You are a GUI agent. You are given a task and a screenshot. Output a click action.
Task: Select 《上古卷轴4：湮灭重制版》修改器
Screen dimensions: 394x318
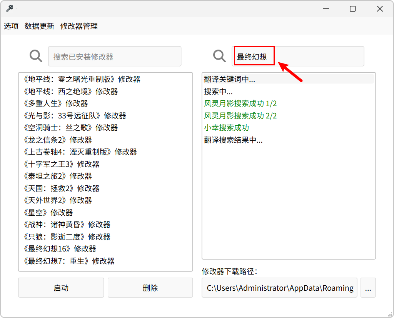[105, 152]
